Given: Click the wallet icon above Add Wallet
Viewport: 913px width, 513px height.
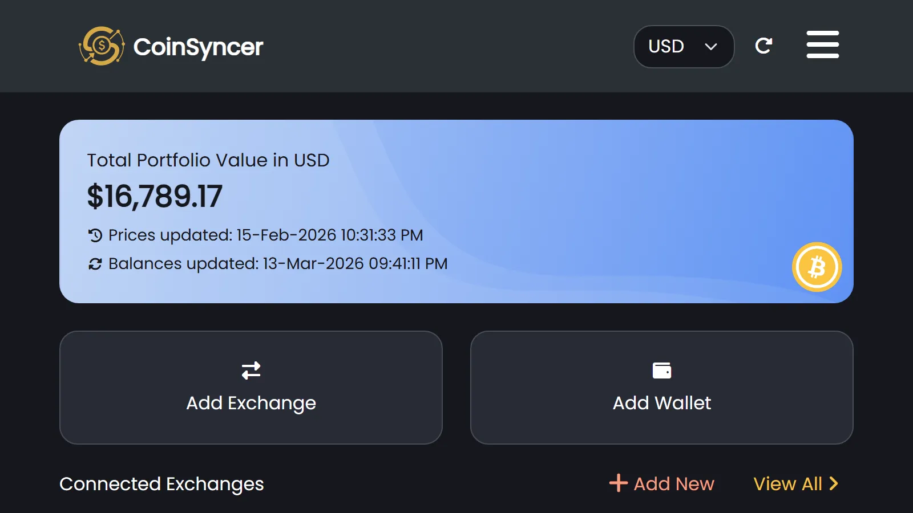Looking at the screenshot, I should pyautogui.click(x=662, y=370).
